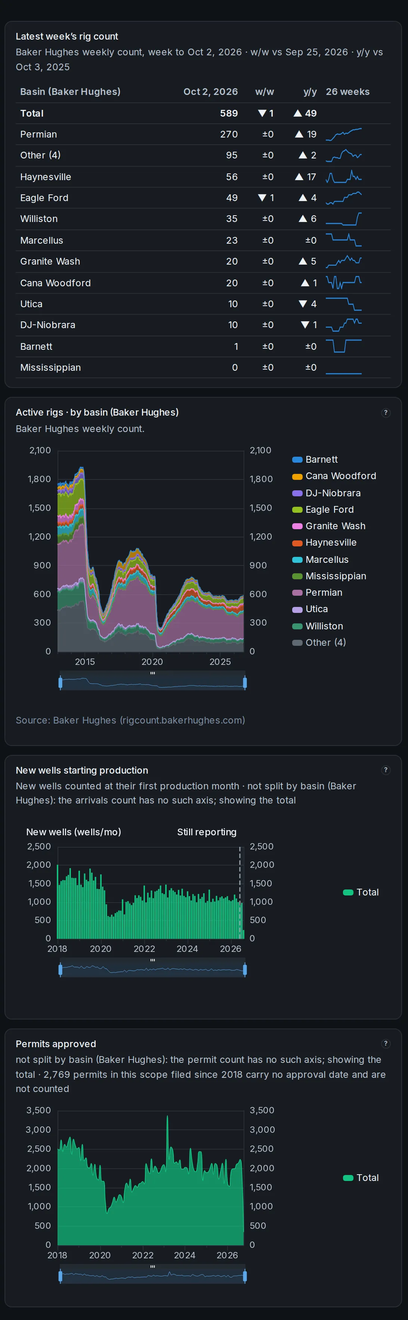Screen dimensions: 408x1320
Task: Select the 'Other (4)' row label in table
Action: (40, 155)
